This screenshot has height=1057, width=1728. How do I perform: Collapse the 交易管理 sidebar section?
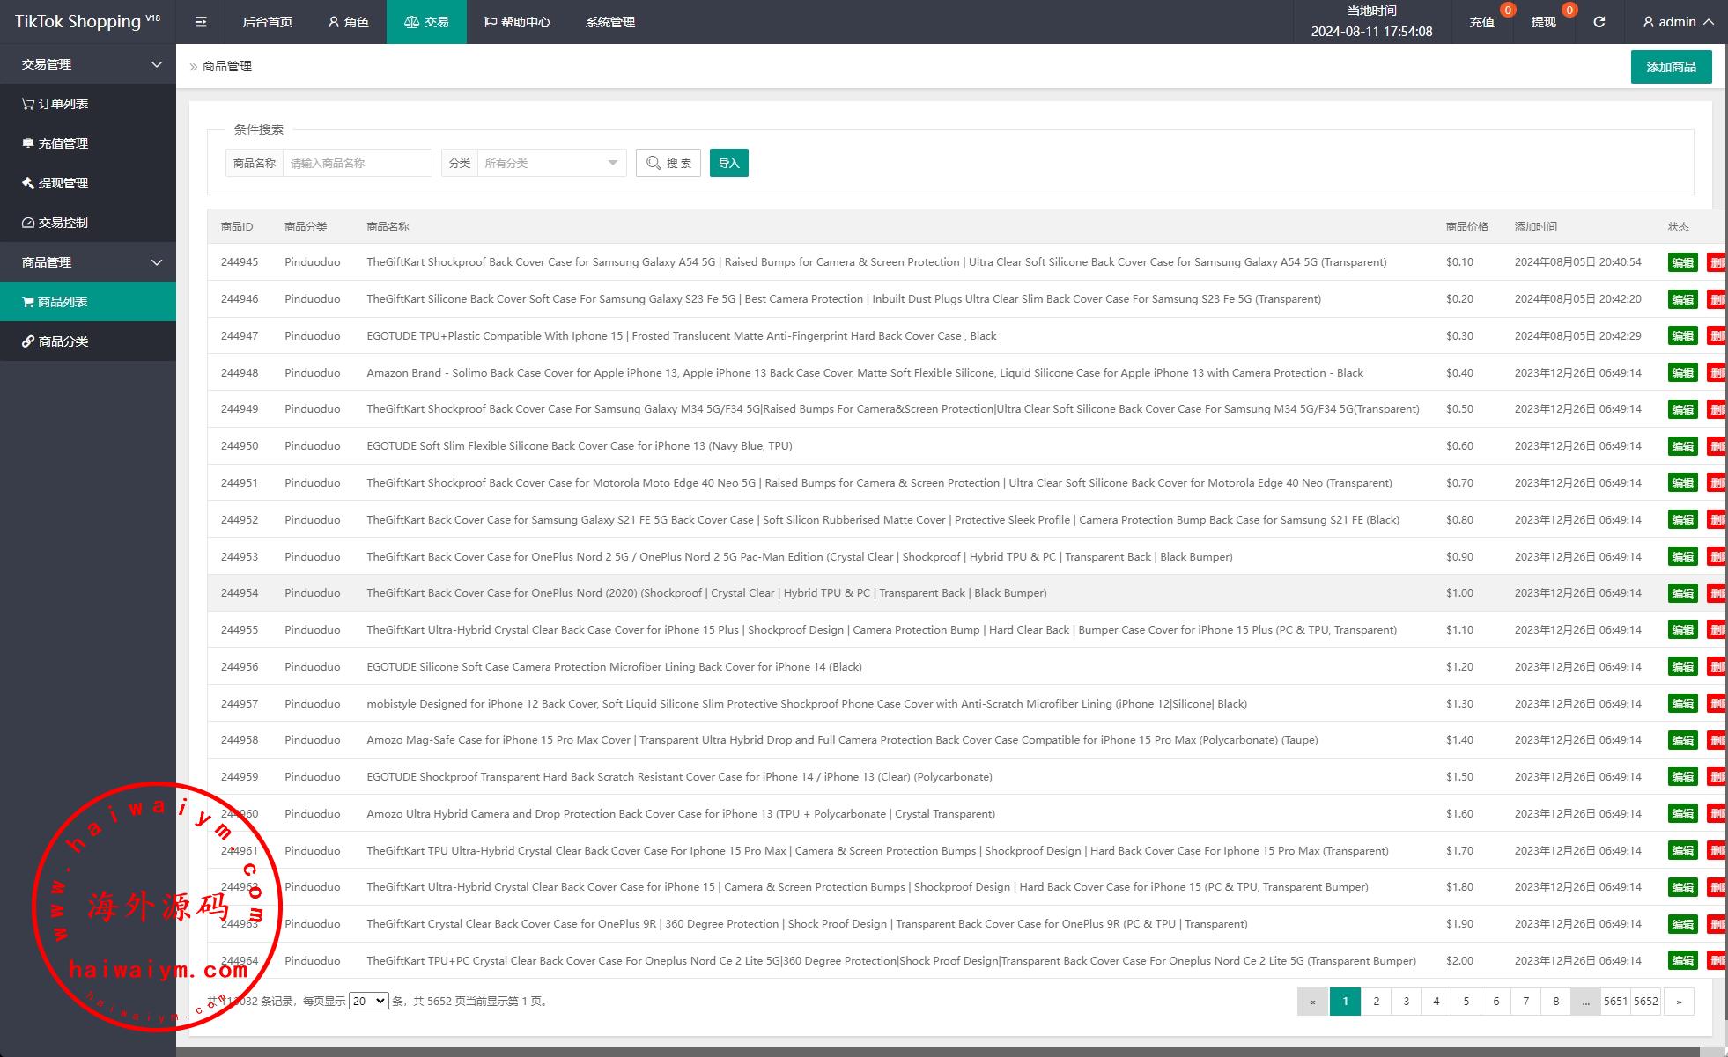point(88,64)
